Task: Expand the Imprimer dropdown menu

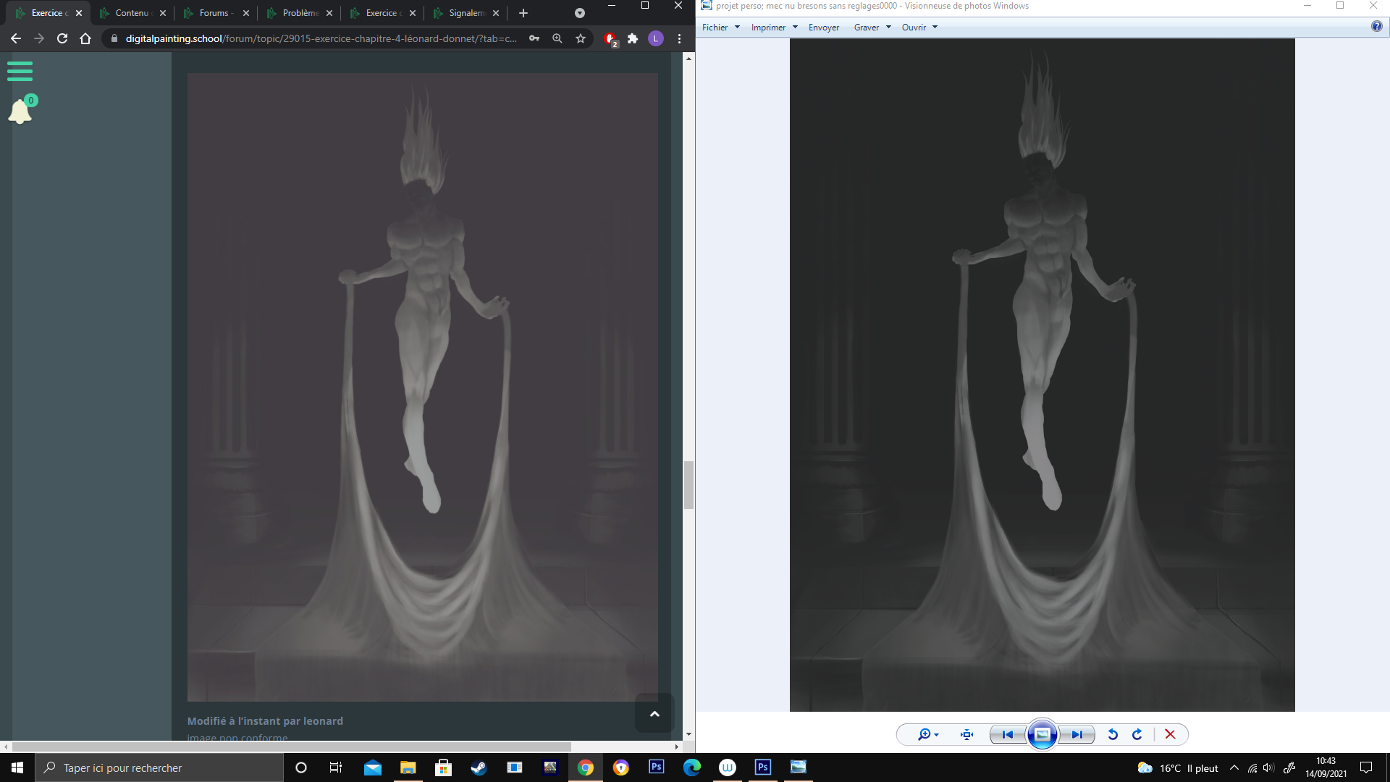Action: coord(774,28)
